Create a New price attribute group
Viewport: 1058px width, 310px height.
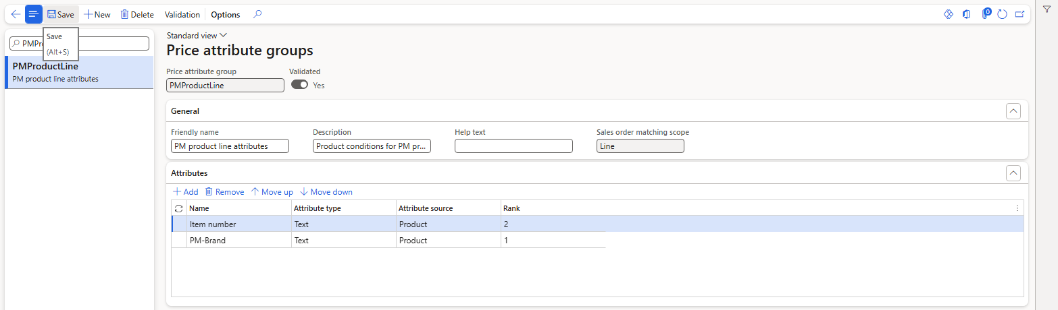click(97, 14)
